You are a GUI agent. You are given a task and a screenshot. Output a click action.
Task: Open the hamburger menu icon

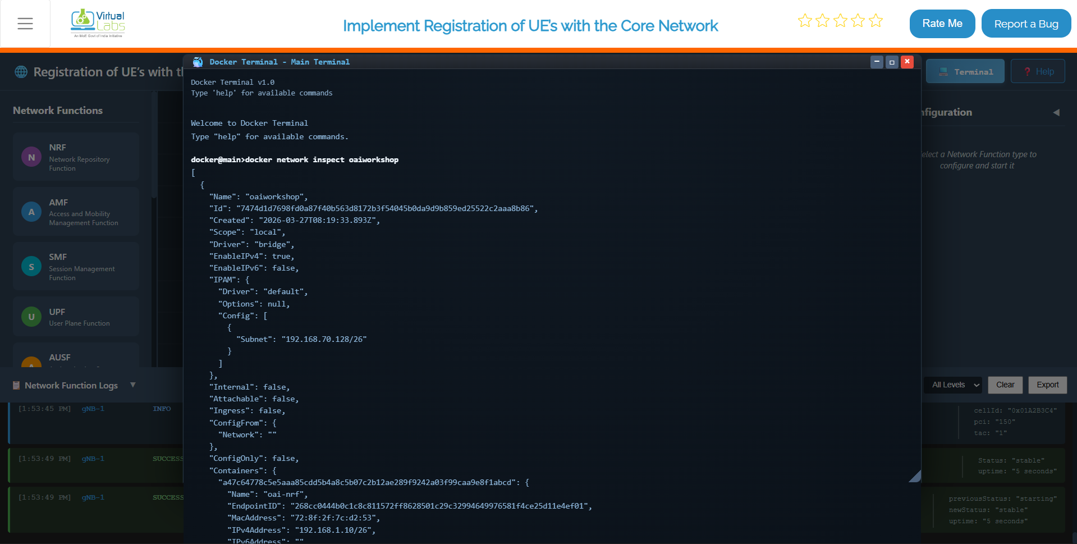click(x=25, y=24)
